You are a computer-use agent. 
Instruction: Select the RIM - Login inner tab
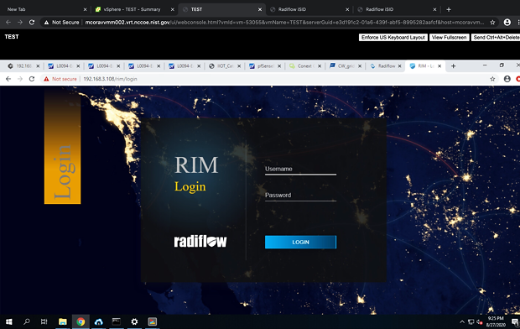click(x=424, y=66)
